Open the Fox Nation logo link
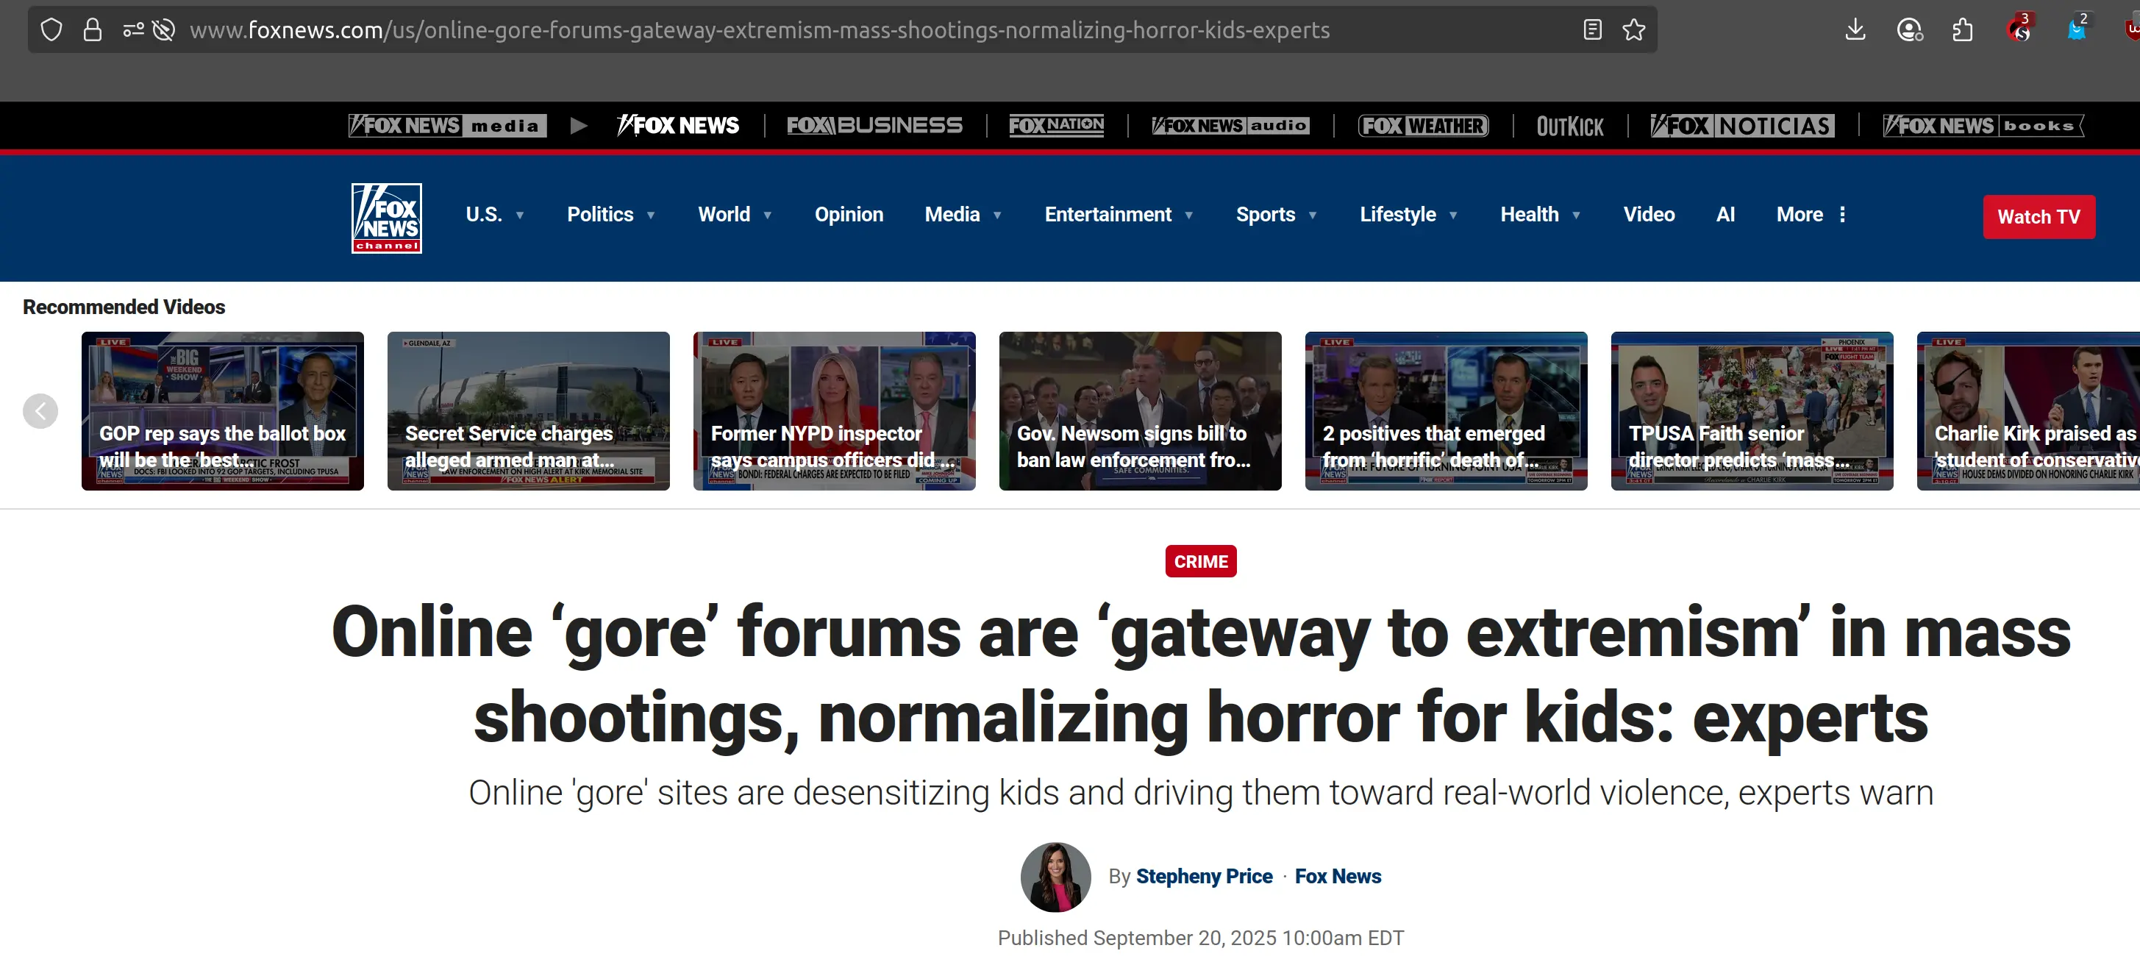The width and height of the screenshot is (2140, 962). coord(1056,126)
